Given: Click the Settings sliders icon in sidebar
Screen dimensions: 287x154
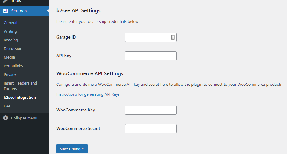Looking at the screenshot, I should pos(6,11).
